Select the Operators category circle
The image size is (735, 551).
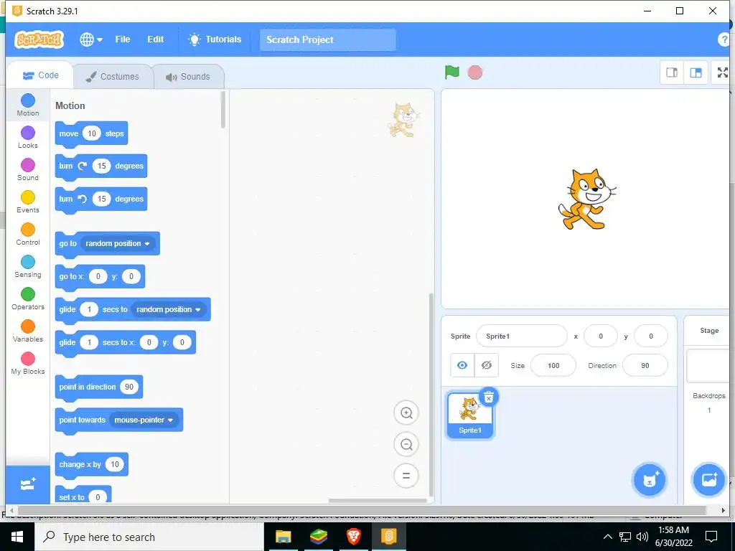[x=28, y=294]
